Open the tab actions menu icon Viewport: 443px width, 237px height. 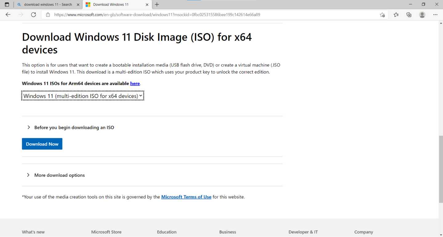7,5
